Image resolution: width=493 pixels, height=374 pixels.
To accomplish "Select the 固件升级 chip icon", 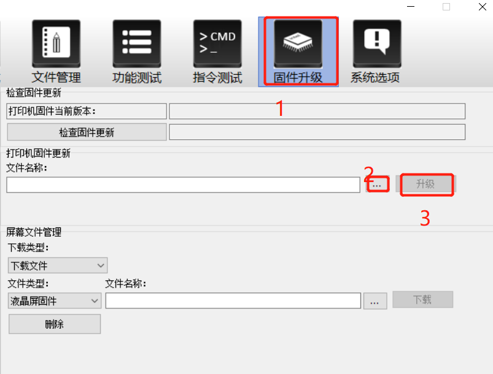I will tap(298, 44).
